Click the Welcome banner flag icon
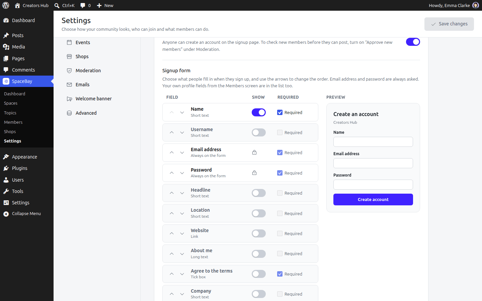 69,99
